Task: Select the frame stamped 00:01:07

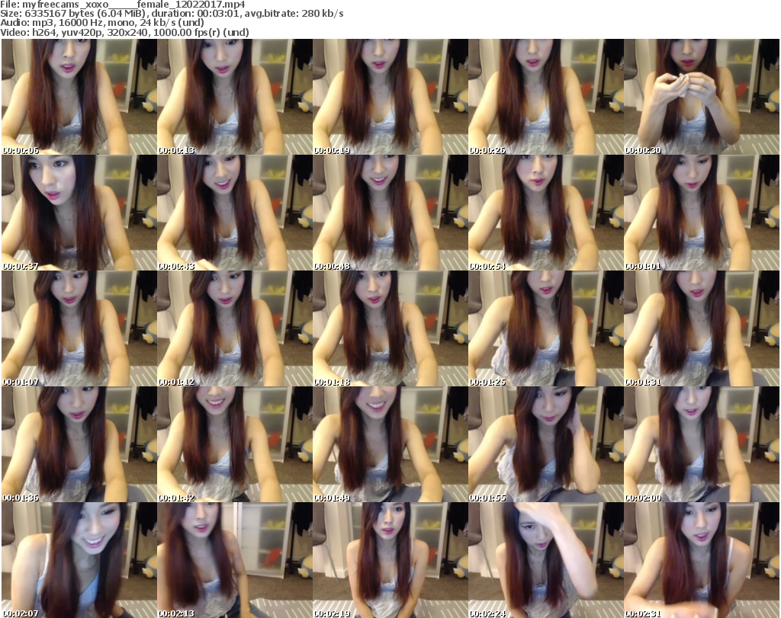Action: click(79, 328)
